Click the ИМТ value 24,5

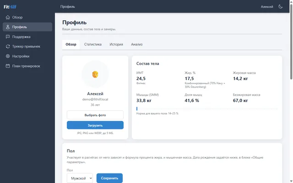tap(141, 78)
